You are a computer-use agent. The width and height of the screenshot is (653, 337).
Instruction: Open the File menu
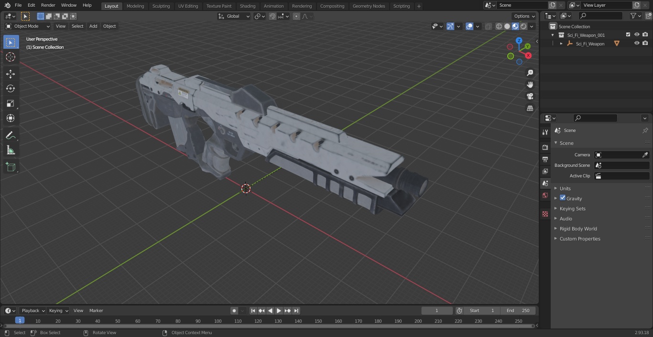[18, 5]
